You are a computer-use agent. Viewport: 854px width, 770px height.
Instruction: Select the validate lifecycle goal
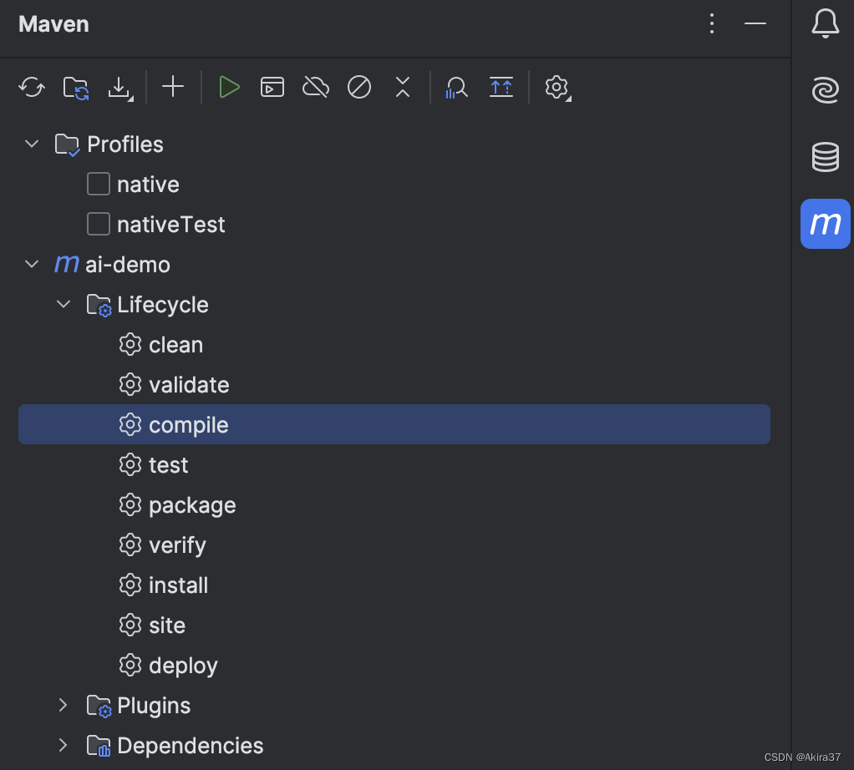394,385
